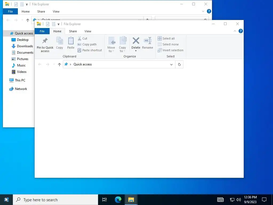Open Share tab in back window
This screenshot has height=205, width=273.
pyautogui.click(x=41, y=11)
